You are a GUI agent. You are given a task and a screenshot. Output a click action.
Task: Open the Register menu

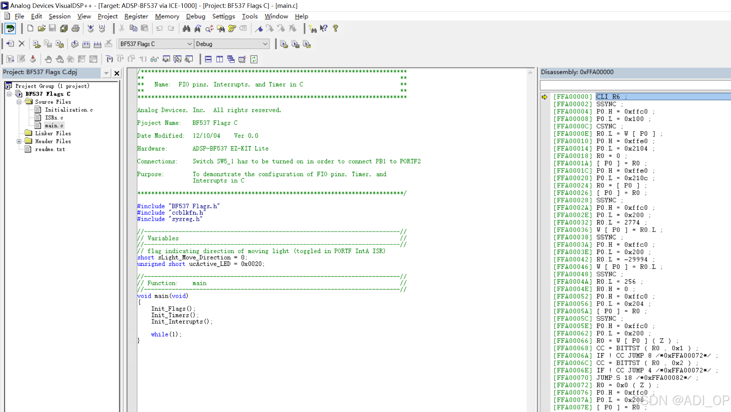pos(136,16)
